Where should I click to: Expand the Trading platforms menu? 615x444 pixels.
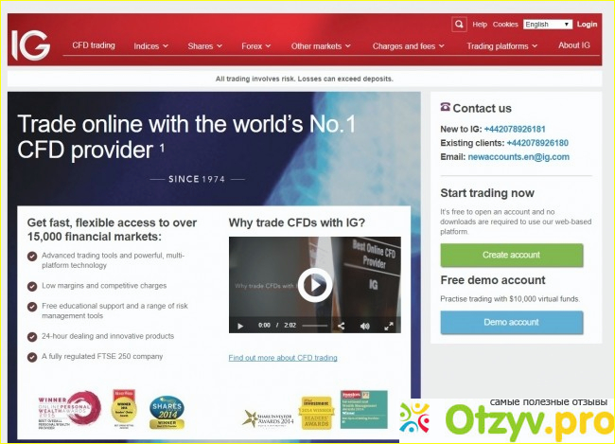(x=502, y=45)
